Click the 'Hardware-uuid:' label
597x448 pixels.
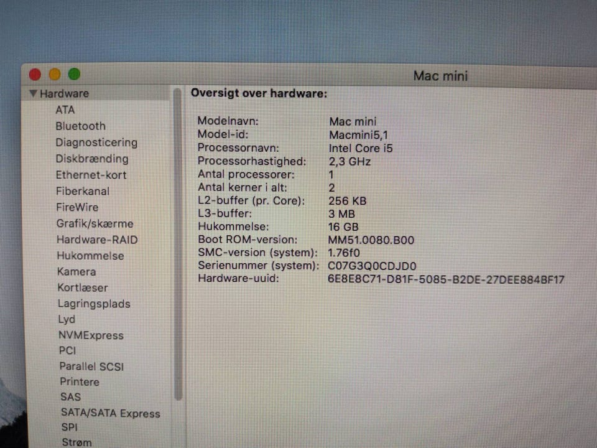coord(238,279)
